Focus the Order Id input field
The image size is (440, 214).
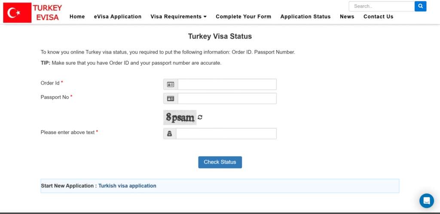tap(227, 84)
